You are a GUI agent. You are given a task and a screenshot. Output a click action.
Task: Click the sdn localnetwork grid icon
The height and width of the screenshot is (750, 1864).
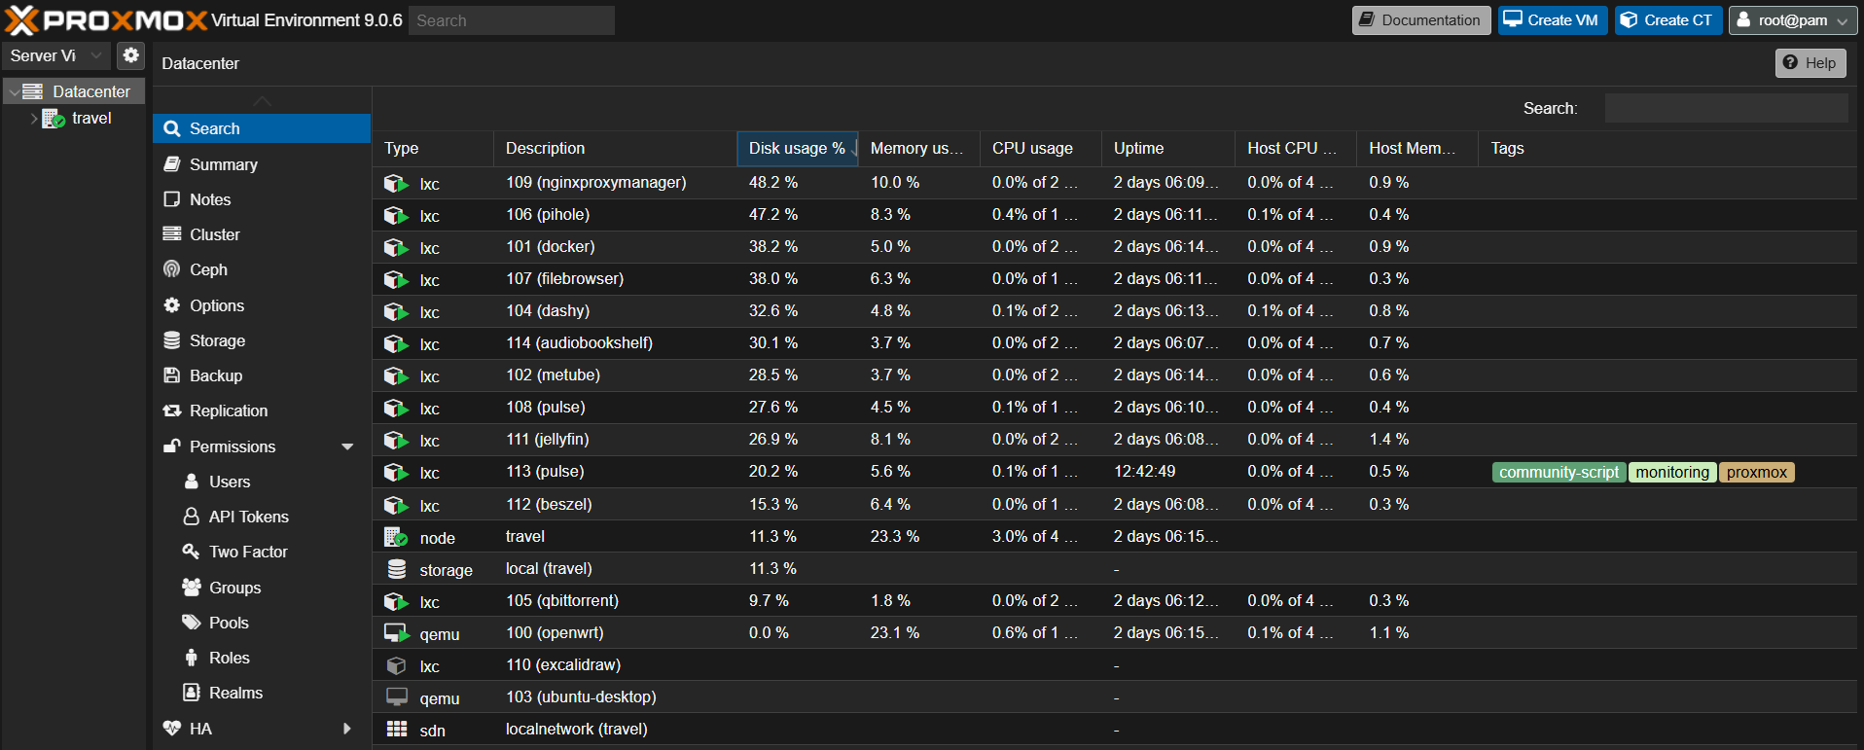coord(396,730)
